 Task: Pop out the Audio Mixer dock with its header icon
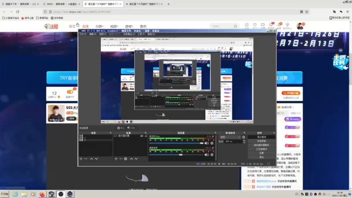pyautogui.click(x=215, y=133)
